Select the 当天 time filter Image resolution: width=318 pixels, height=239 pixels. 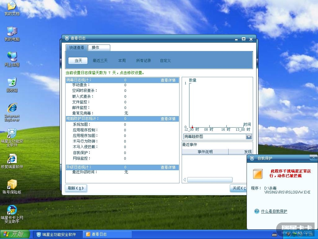[78, 61]
